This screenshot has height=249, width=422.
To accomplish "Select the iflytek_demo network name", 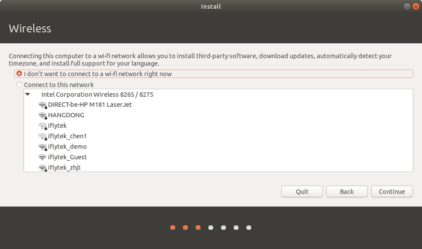I will 67,147.
